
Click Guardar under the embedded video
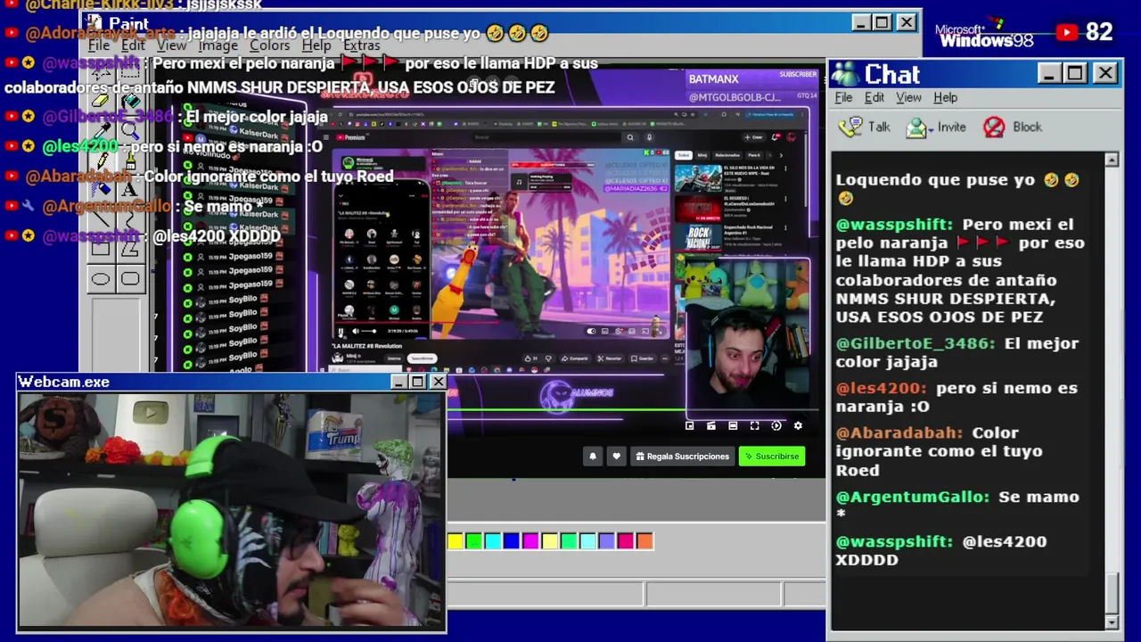click(642, 358)
